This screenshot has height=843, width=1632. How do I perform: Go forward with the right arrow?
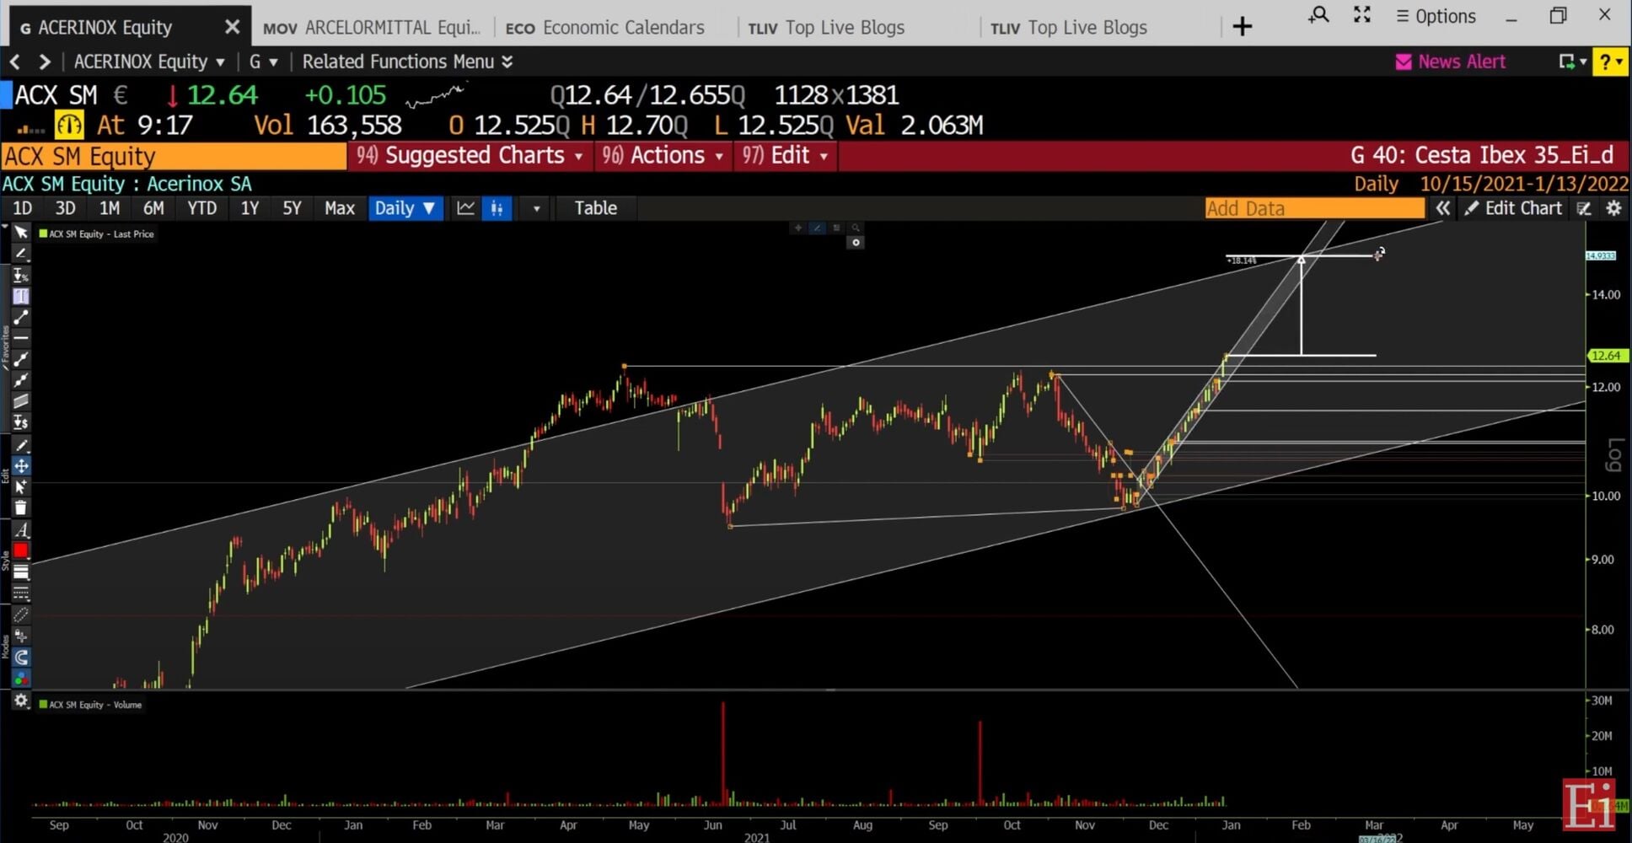pos(45,62)
